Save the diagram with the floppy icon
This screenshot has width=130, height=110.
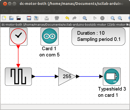29,18
